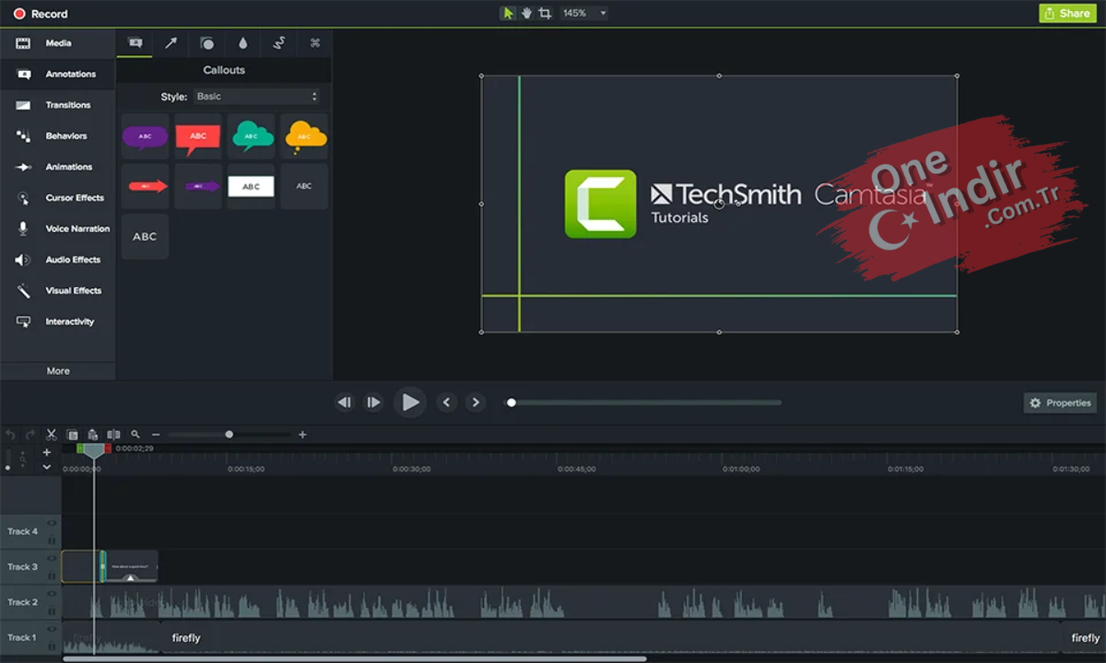Click the Split clip icon

[x=113, y=435]
